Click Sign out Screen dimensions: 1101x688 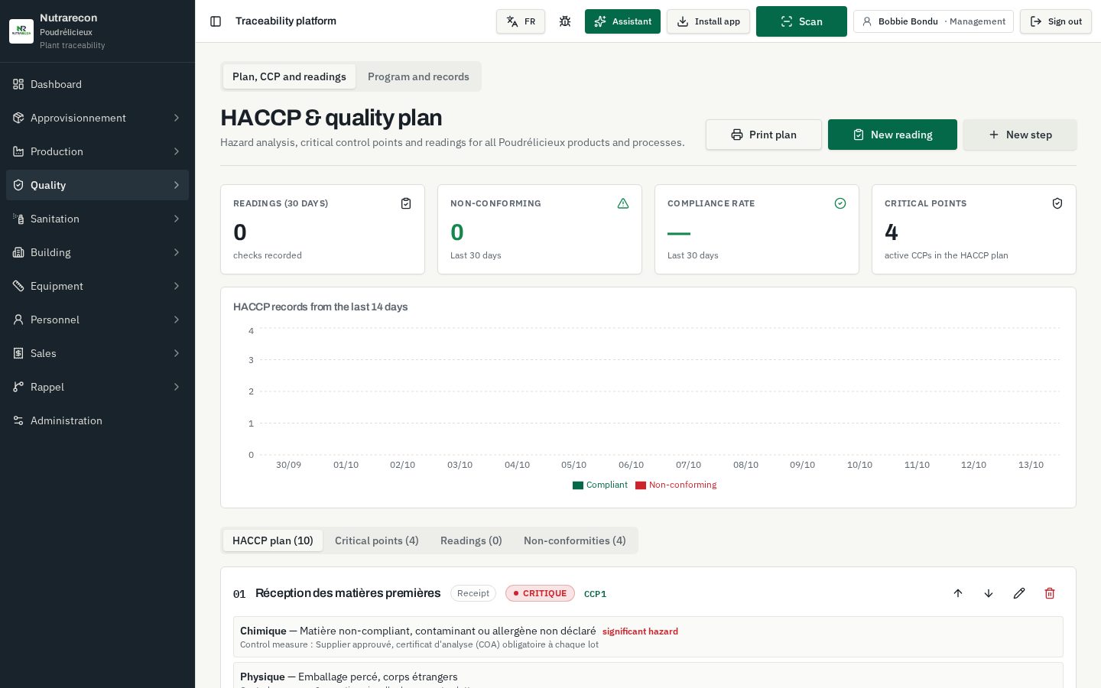[x=1055, y=21]
